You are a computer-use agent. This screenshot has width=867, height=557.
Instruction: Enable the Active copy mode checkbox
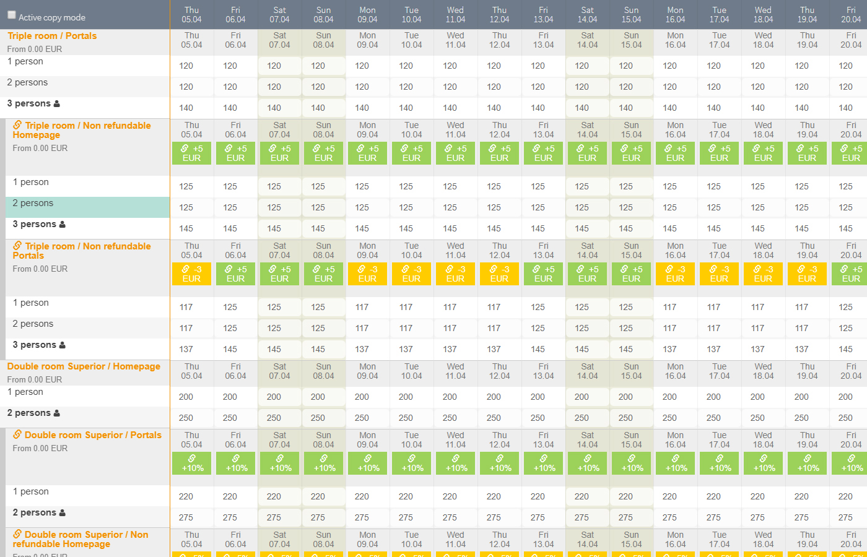(11, 15)
